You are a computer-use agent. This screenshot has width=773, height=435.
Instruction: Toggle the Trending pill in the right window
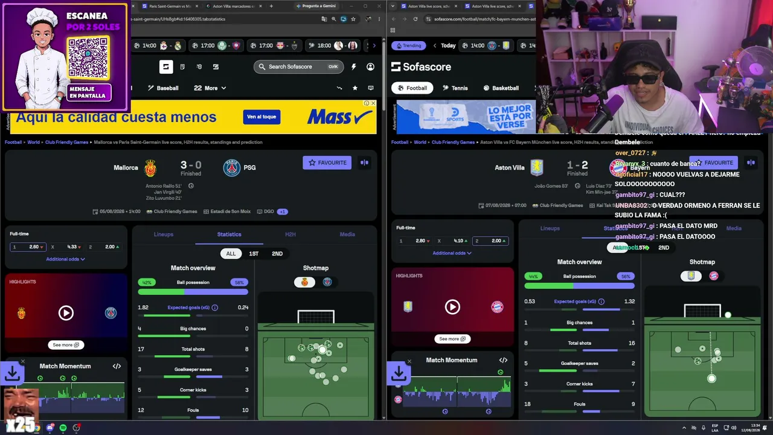click(x=408, y=45)
